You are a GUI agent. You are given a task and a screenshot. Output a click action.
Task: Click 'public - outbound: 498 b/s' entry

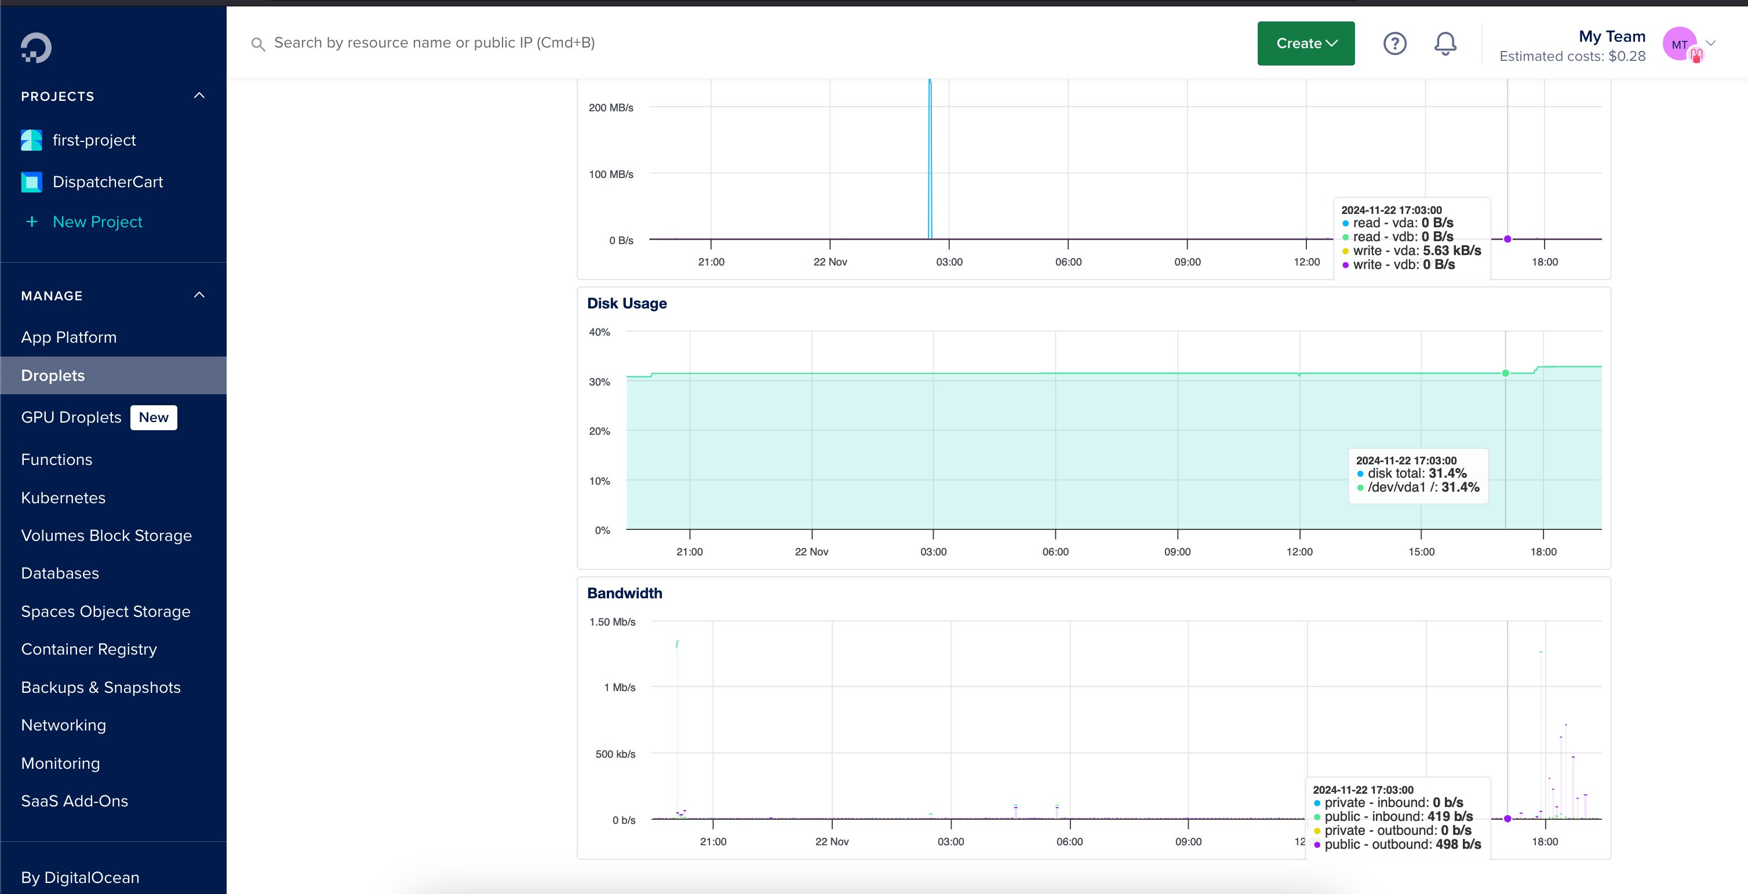click(1397, 845)
